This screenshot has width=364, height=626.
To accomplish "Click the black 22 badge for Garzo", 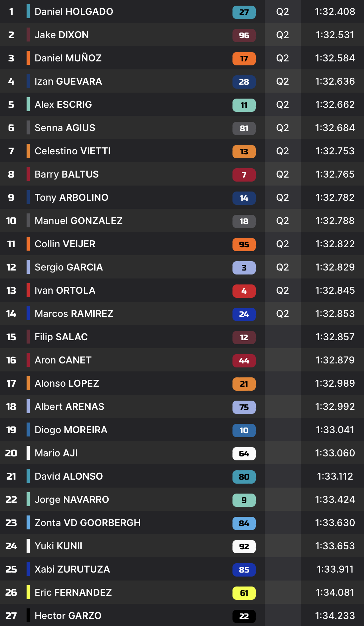I will [244, 616].
